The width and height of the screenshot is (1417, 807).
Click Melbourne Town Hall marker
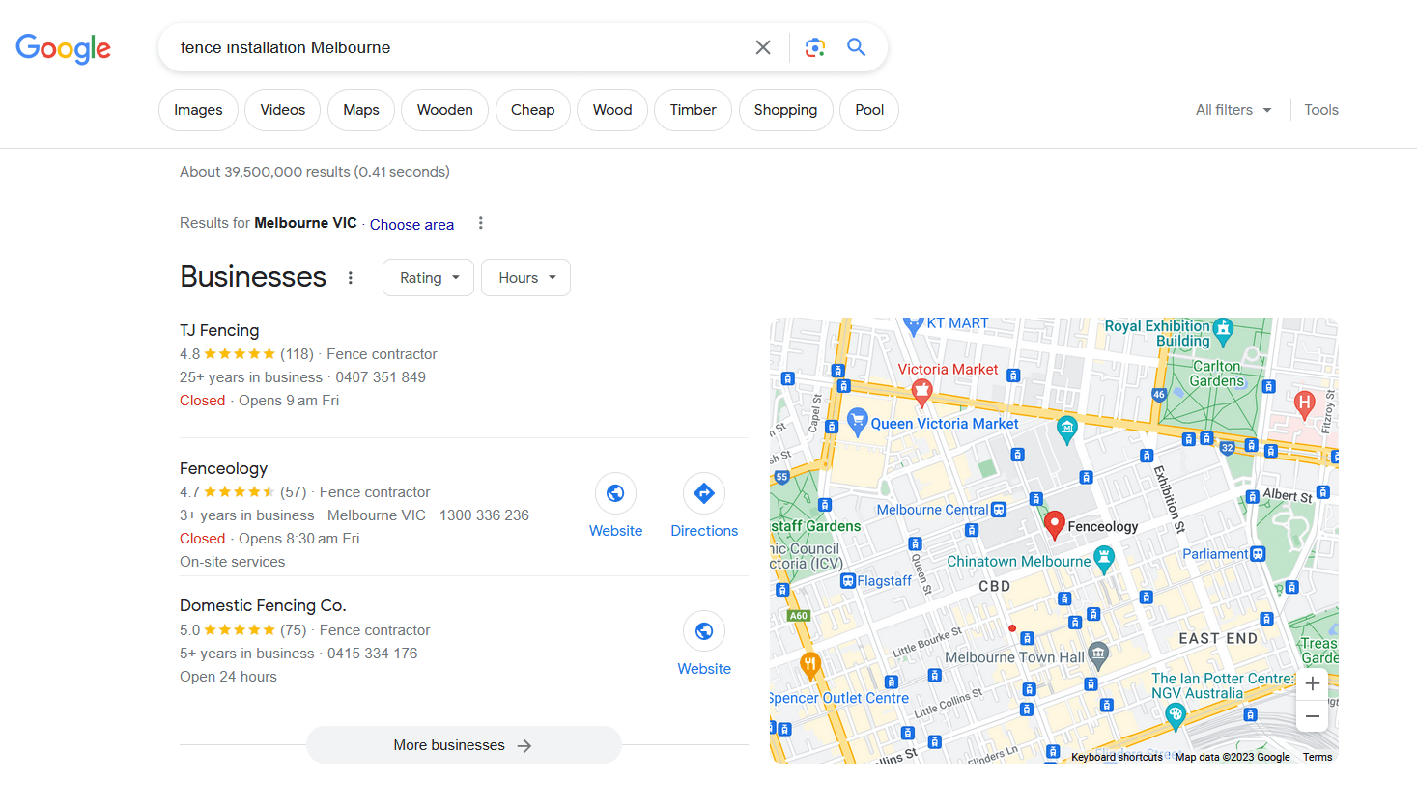(x=1098, y=655)
